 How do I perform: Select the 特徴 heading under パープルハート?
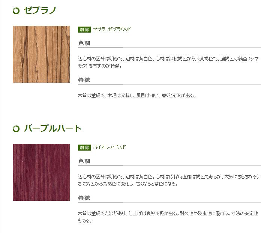84,198
